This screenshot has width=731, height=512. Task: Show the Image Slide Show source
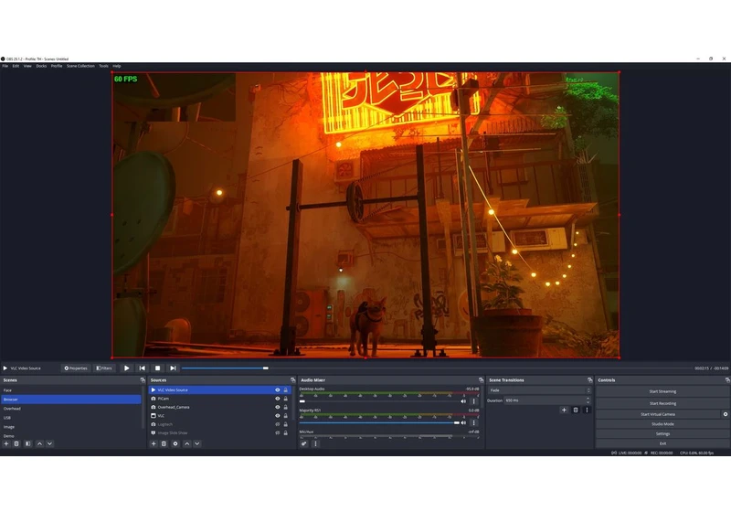click(278, 432)
